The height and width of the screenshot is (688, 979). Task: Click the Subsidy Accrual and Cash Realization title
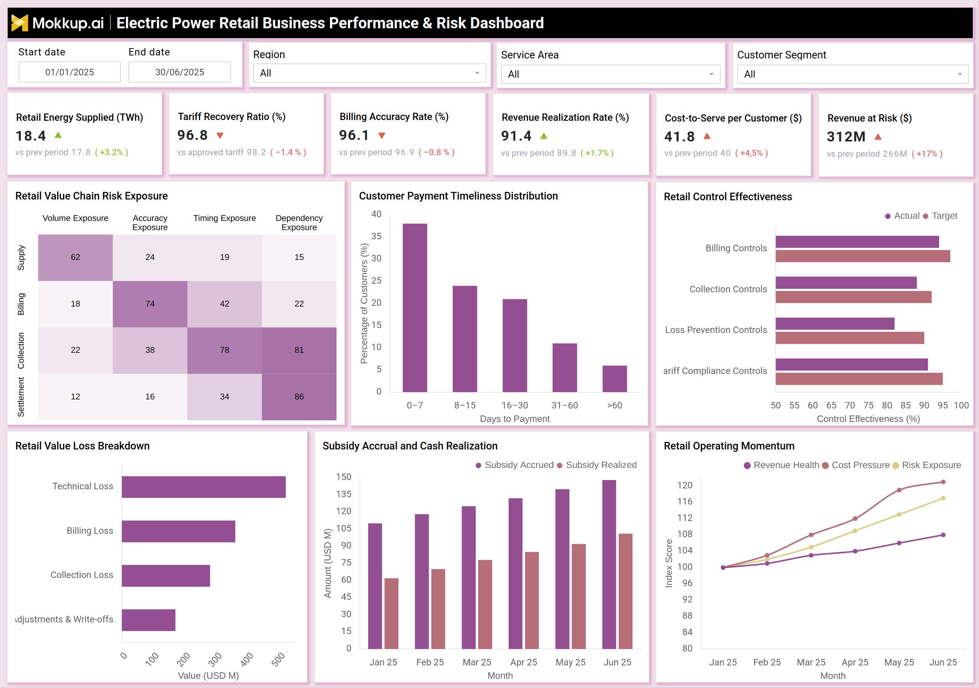410,446
